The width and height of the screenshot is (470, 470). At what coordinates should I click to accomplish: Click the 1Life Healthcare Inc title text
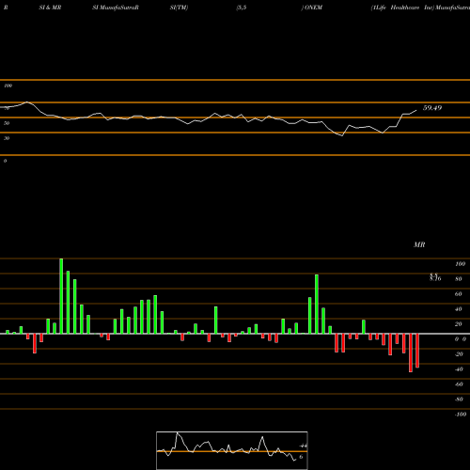(402, 8)
